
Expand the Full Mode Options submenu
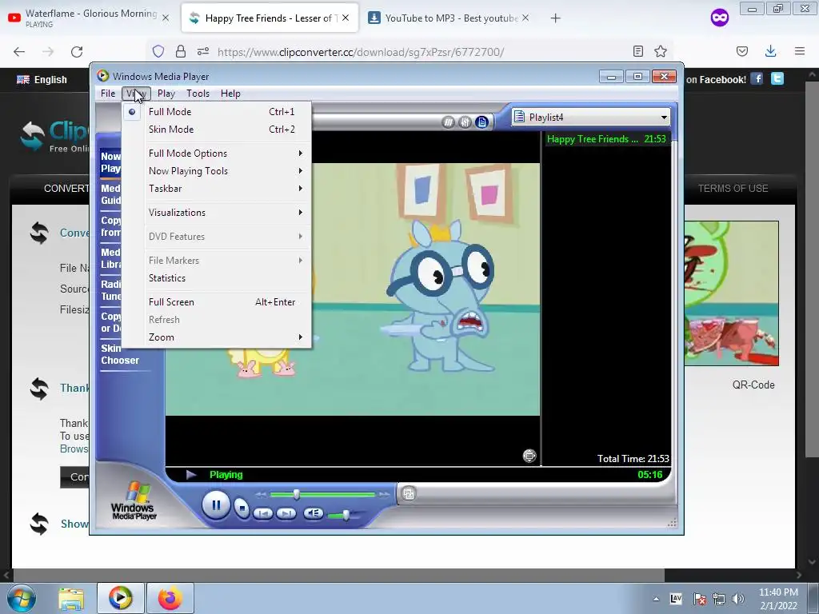[x=217, y=153]
